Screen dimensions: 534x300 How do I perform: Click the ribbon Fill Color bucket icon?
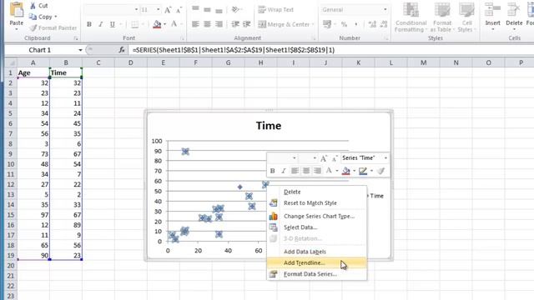(x=157, y=24)
